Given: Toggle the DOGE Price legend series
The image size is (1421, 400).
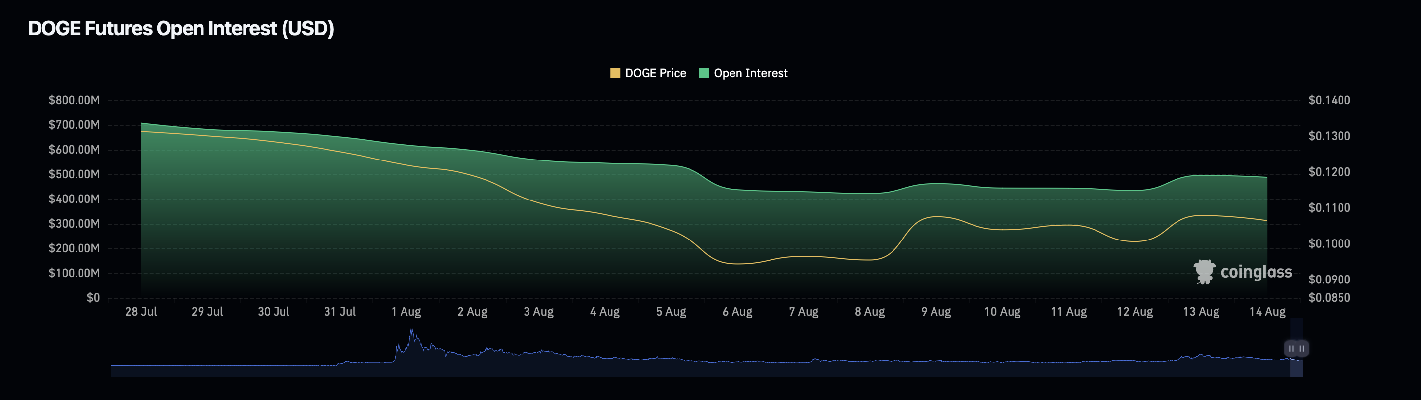Looking at the screenshot, I should coord(648,73).
